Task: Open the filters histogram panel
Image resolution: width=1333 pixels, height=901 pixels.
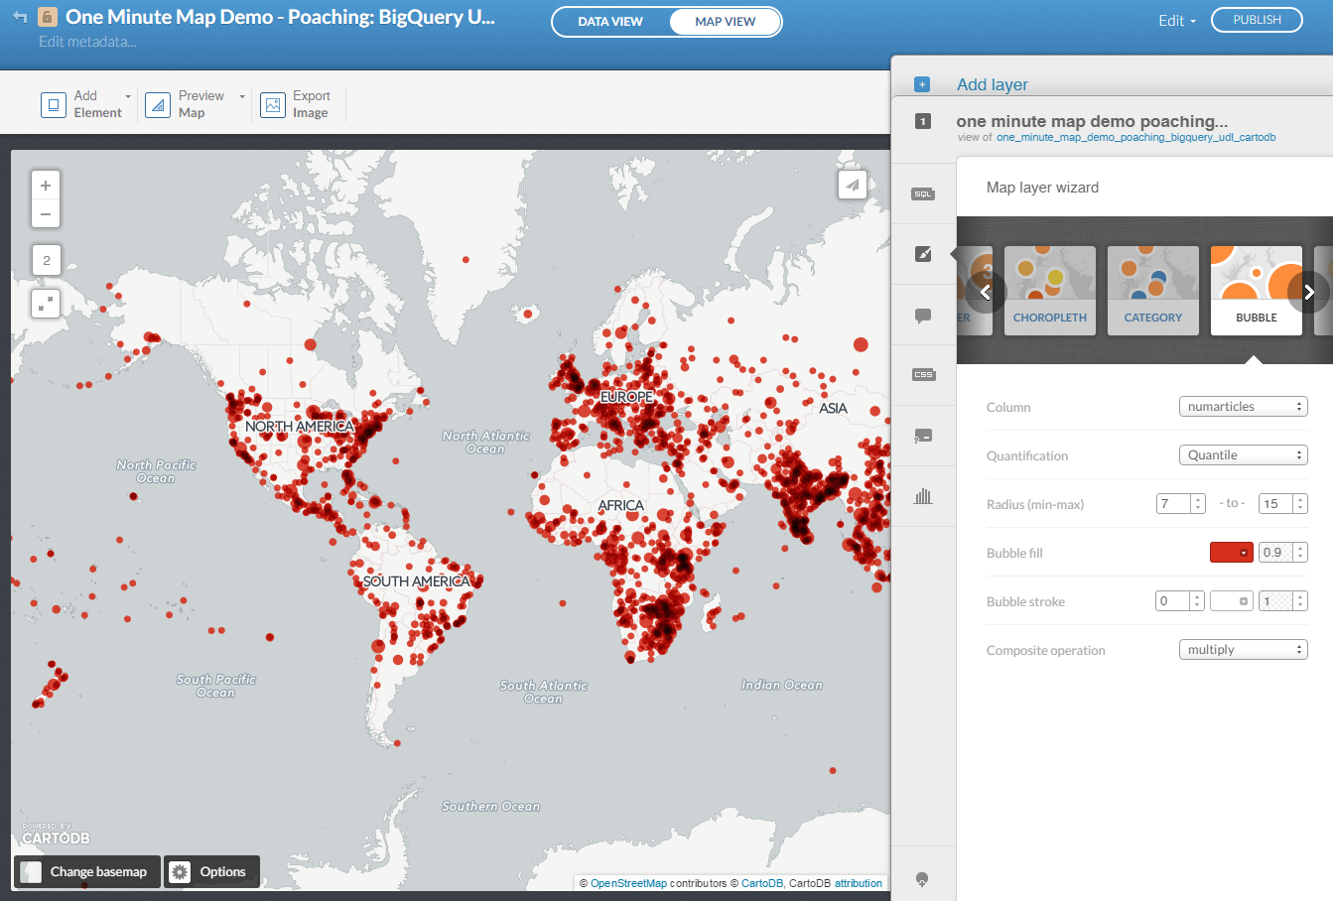Action: point(923,494)
